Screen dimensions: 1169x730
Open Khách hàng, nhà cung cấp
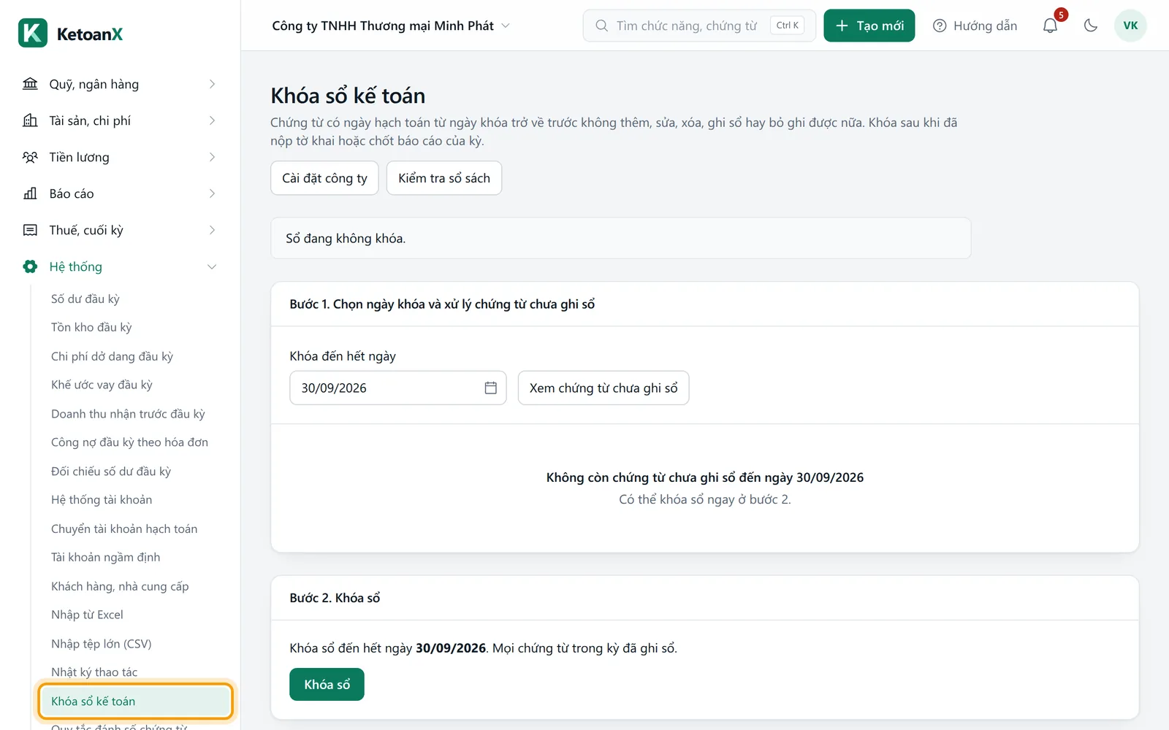tap(120, 586)
